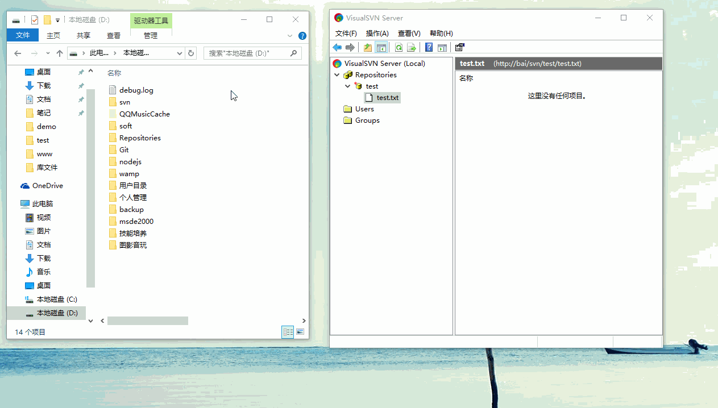Open the 查看(V) menu
718x408 pixels.
point(409,34)
